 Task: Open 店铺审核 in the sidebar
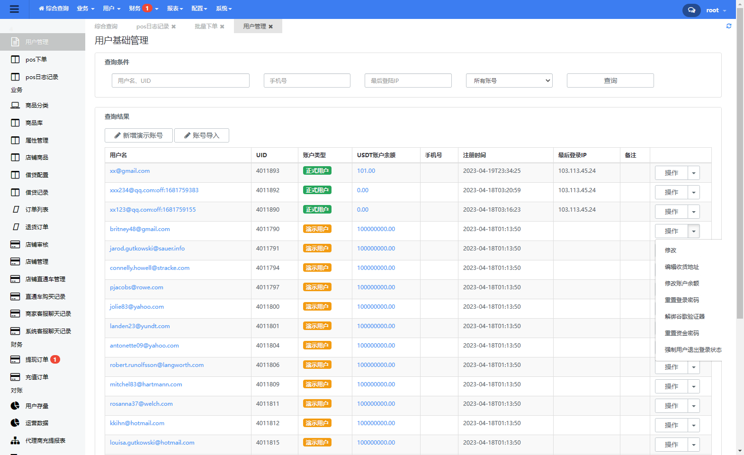[x=43, y=244]
